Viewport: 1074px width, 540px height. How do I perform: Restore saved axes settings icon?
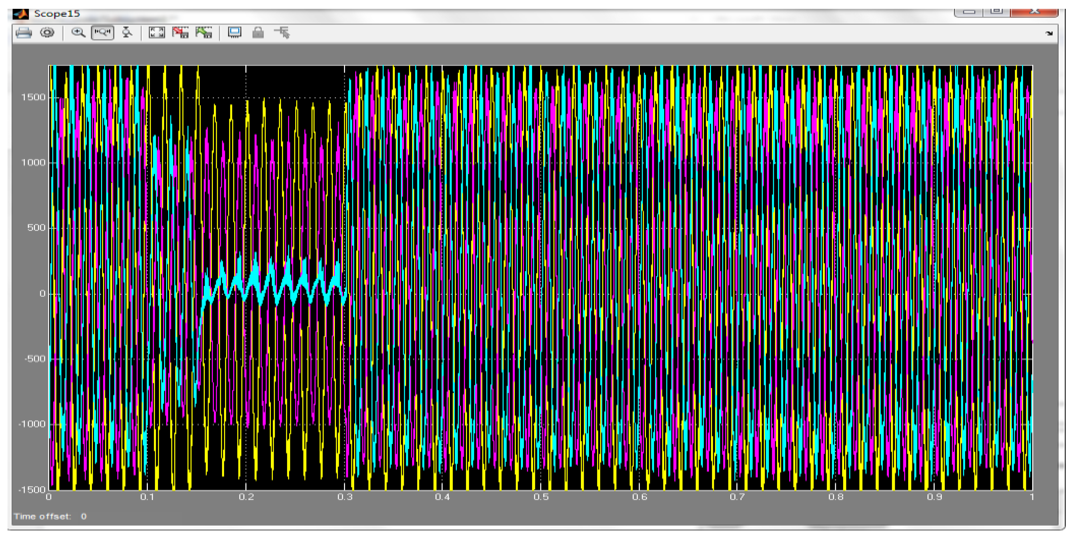point(204,32)
